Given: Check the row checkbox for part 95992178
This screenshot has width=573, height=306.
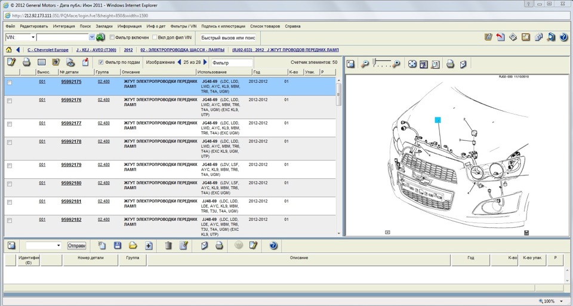Looking at the screenshot, I should click(10, 143).
